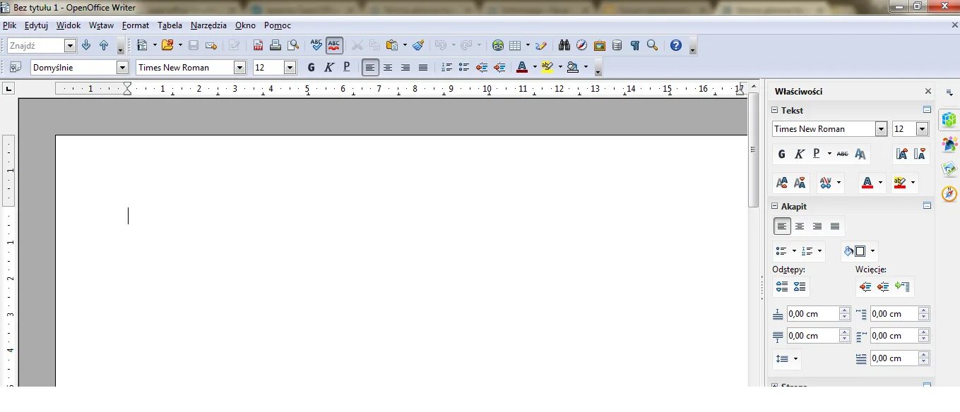
Task: Open OpenOffice Help question mark
Action: [676, 45]
